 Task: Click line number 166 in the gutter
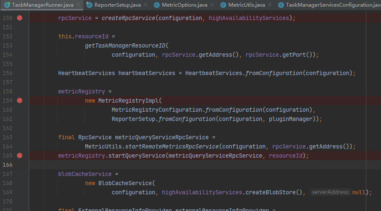click(7, 165)
